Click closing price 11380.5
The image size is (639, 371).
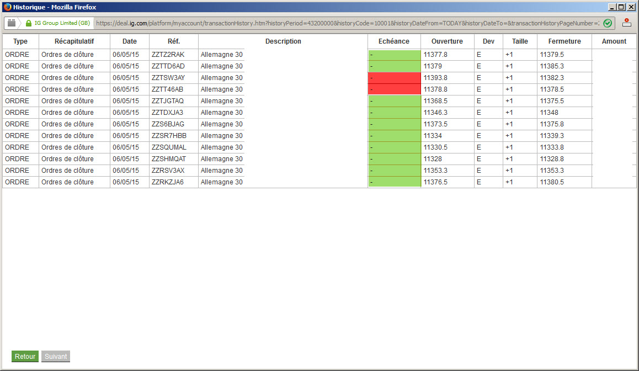[552, 182]
